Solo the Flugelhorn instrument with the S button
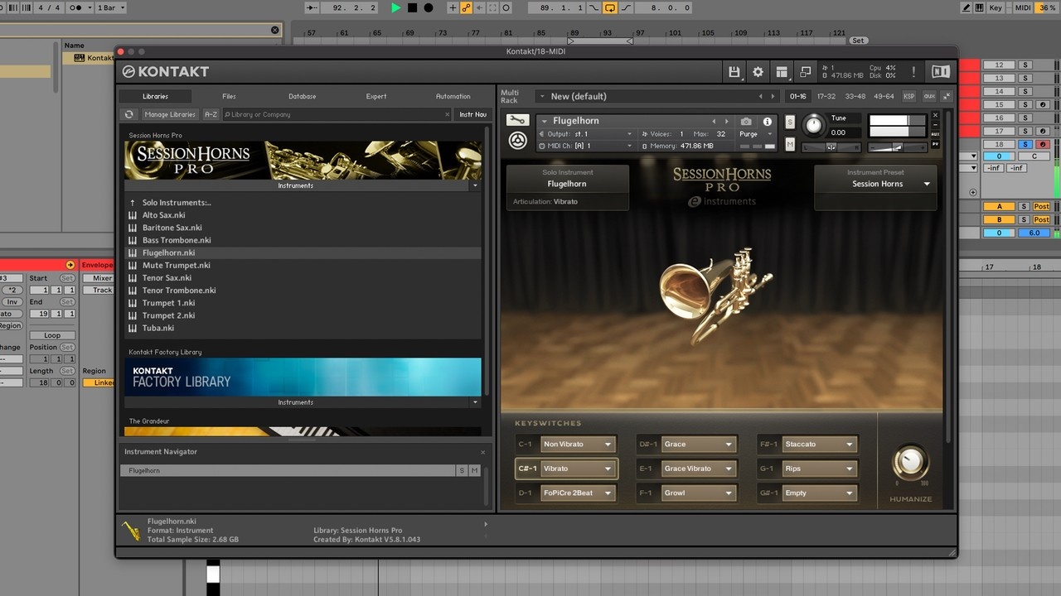1061x596 pixels. [790, 123]
